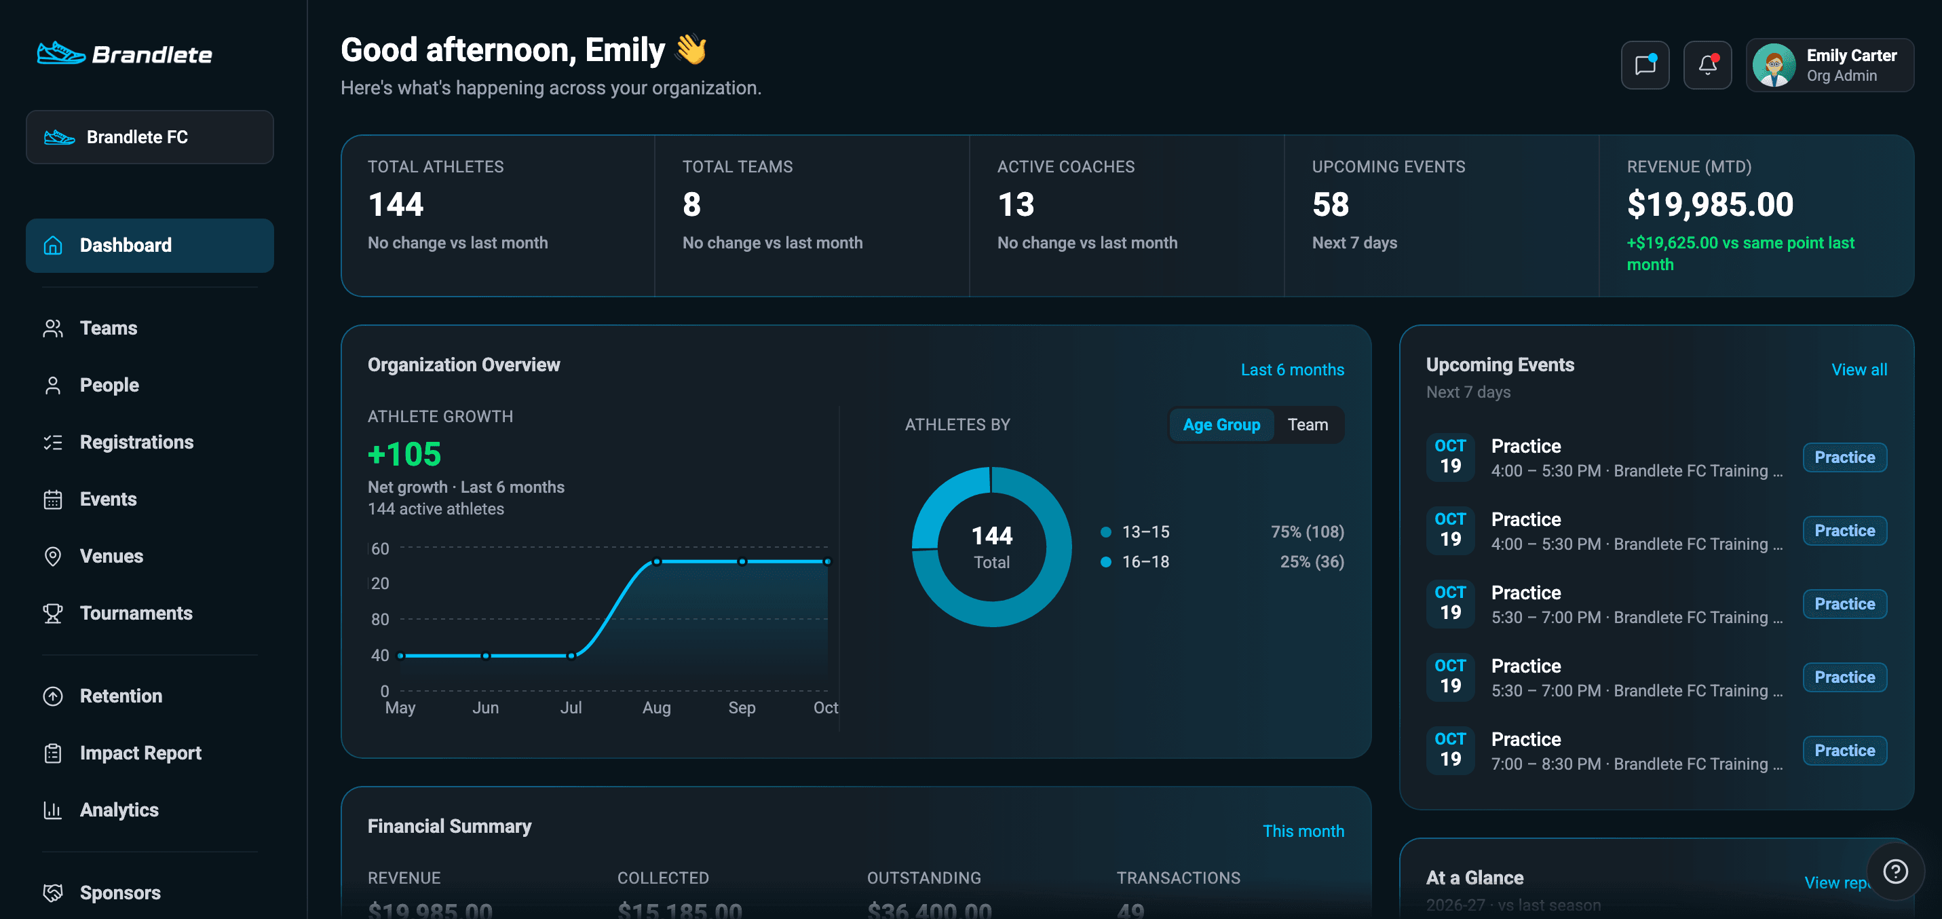Click the Active Coaches 13 stat

pyautogui.click(x=1016, y=204)
